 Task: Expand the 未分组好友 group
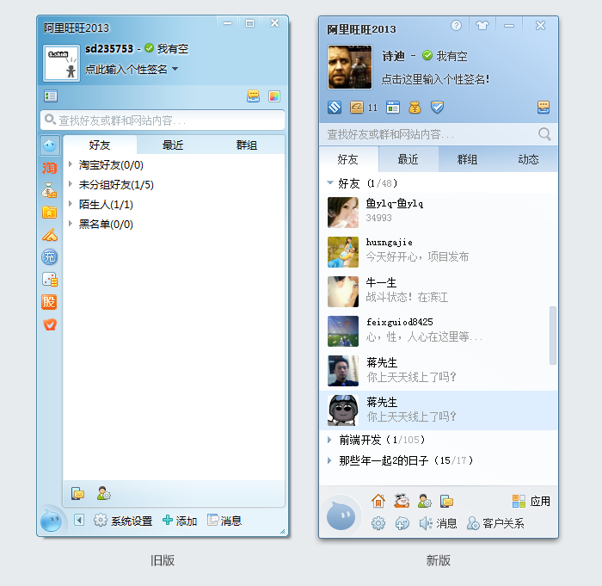click(x=71, y=185)
